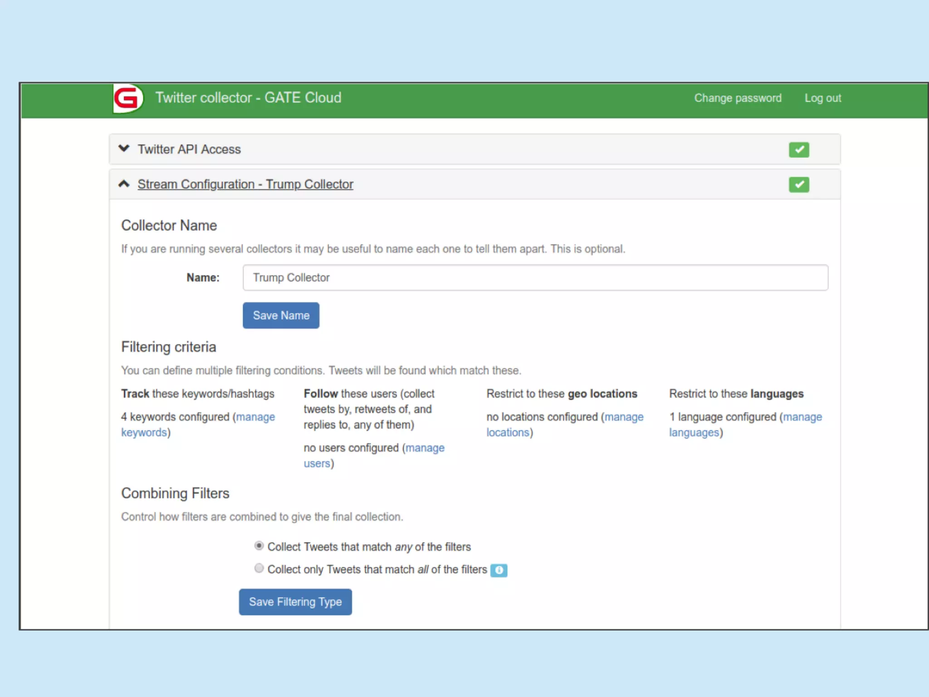Focus the collector Name text field
This screenshot has width=929, height=697.
535,278
